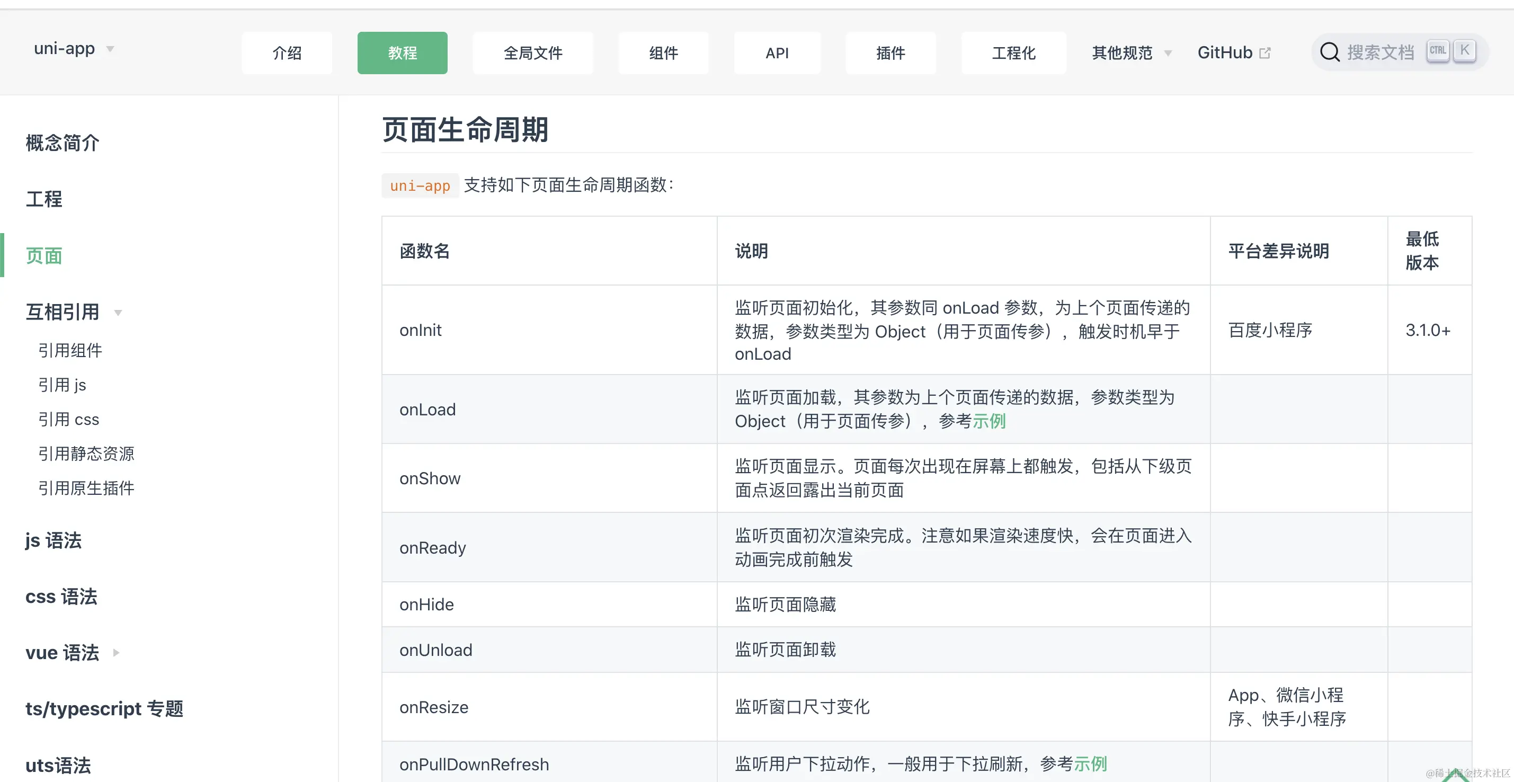Click the GitHub external link icon
Viewport: 1514px width, 782px height.
point(1265,54)
